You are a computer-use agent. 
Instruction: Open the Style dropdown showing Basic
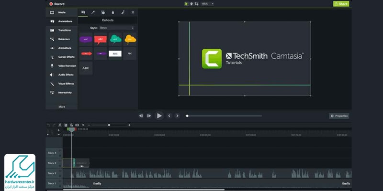pyautogui.click(x=116, y=28)
